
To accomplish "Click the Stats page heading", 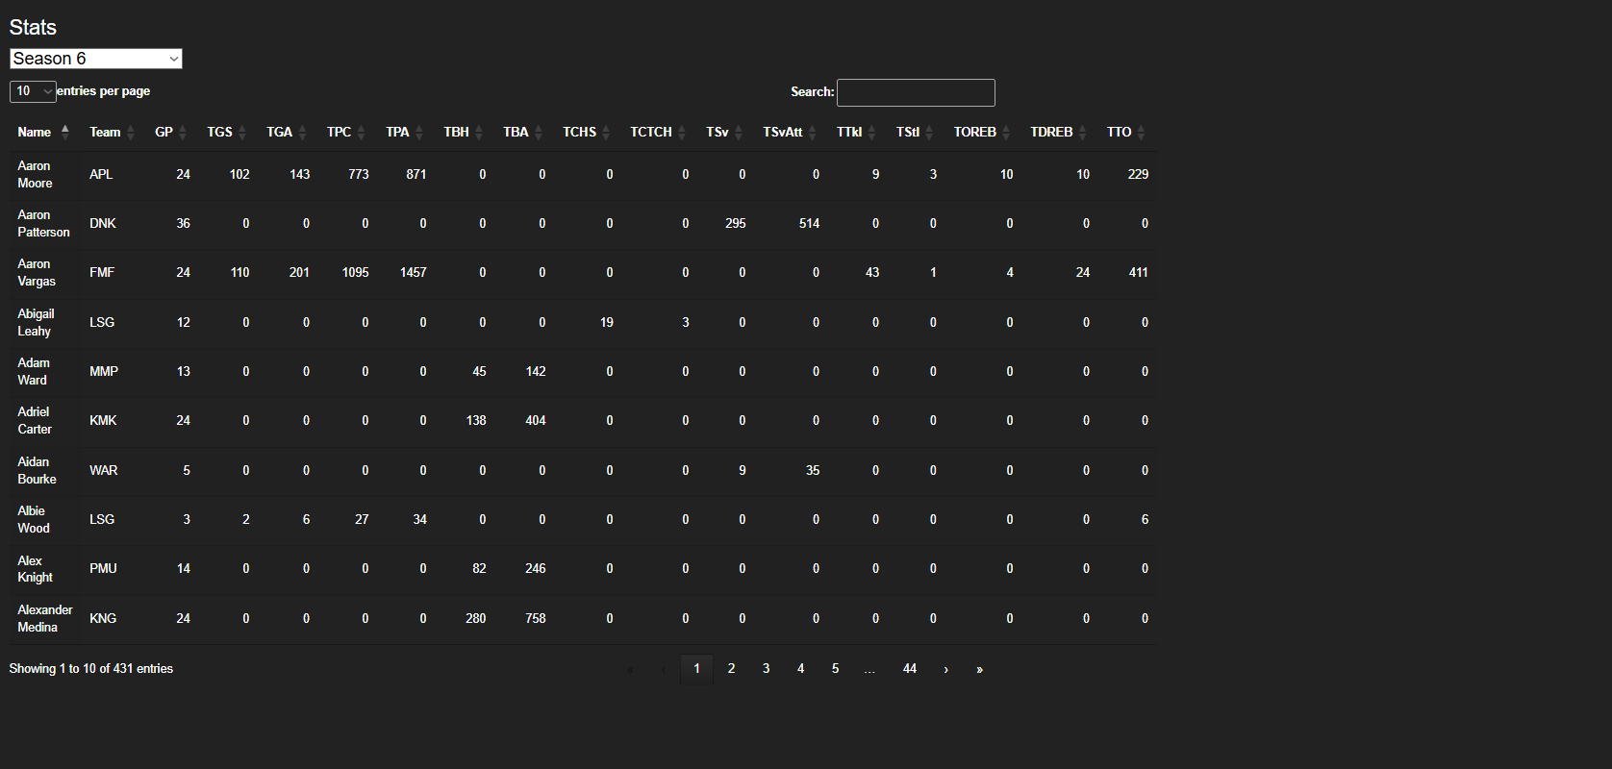I will click(x=33, y=27).
